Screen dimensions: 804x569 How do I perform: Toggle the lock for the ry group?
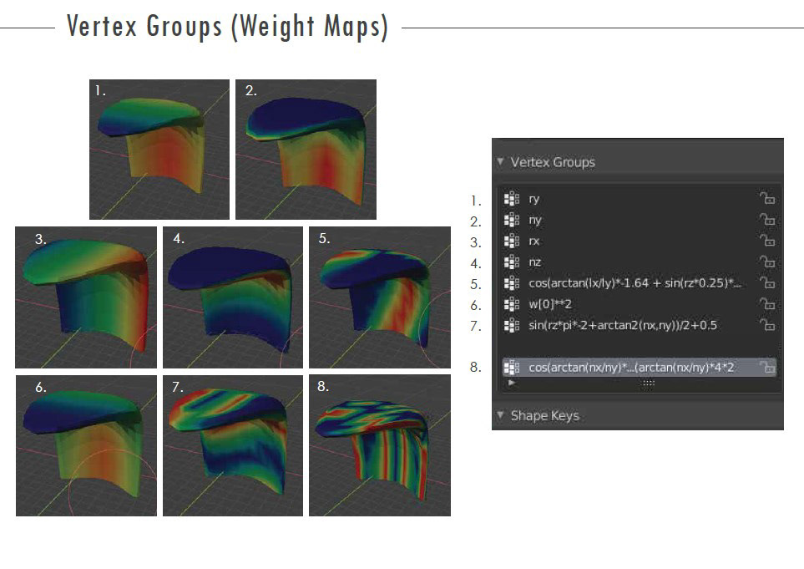click(767, 198)
